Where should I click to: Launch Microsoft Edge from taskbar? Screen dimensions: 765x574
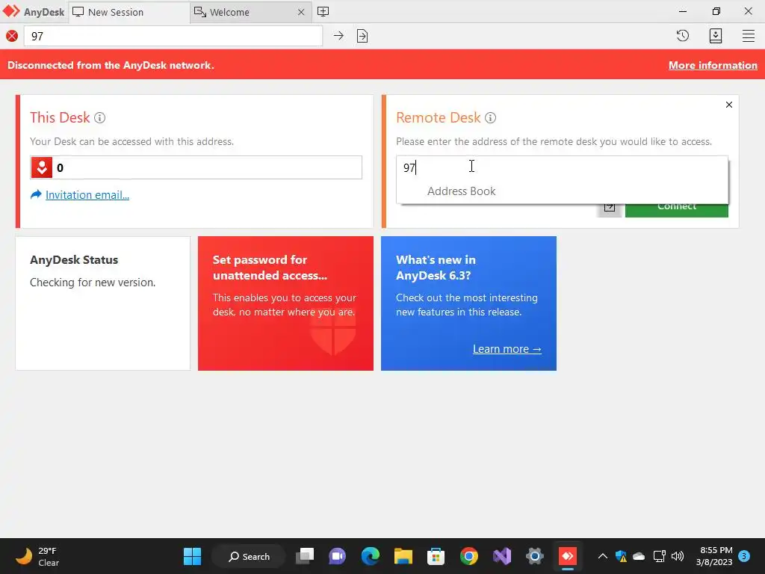coord(371,556)
